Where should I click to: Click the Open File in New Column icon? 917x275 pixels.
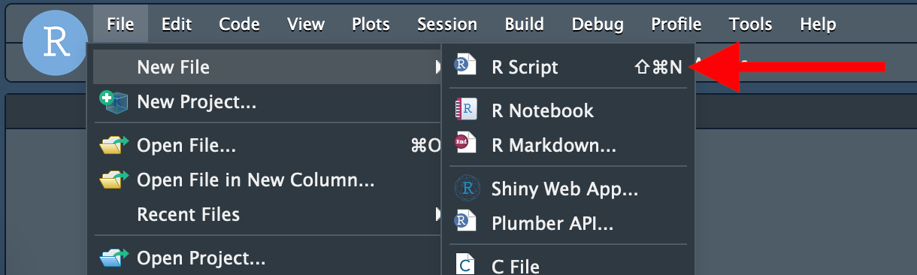[x=114, y=180]
